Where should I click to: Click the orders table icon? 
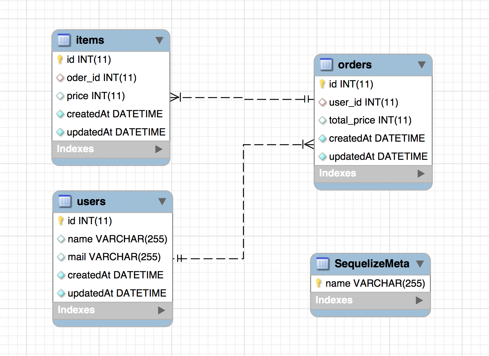[x=326, y=65]
